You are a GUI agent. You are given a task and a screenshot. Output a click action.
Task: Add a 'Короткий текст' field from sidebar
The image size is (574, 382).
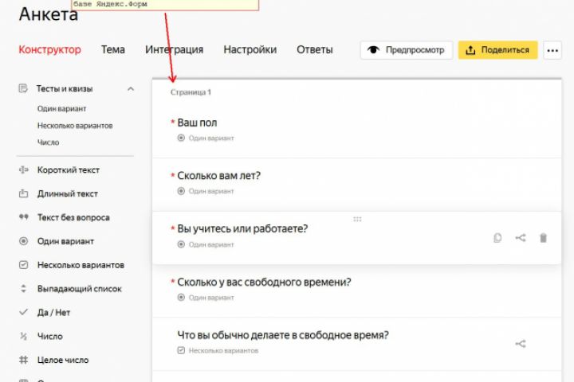tap(68, 170)
